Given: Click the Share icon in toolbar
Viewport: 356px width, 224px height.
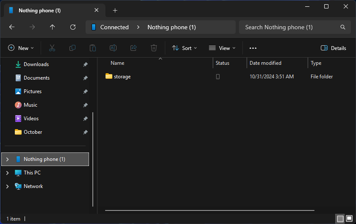Looking at the screenshot, I should click(133, 48).
